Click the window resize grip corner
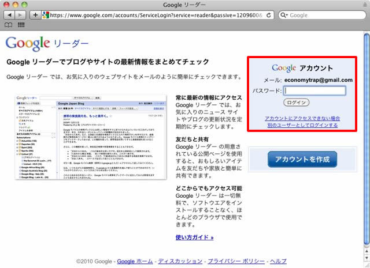Screen dimensions: 370x268 click(367, 265)
